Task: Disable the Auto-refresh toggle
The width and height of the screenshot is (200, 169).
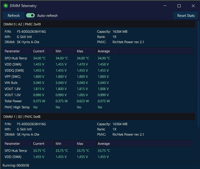Action: (30, 16)
